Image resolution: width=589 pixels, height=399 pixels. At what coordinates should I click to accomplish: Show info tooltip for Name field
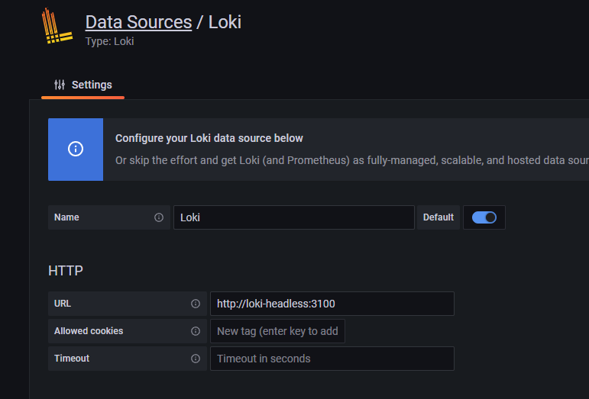(x=159, y=217)
